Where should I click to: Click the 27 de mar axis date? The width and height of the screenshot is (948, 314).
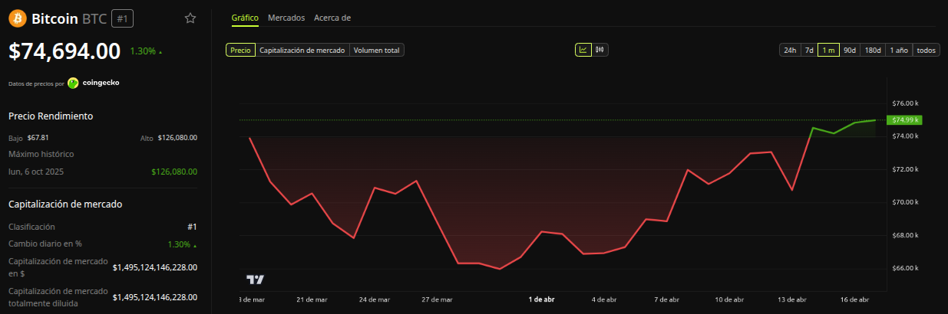437,299
